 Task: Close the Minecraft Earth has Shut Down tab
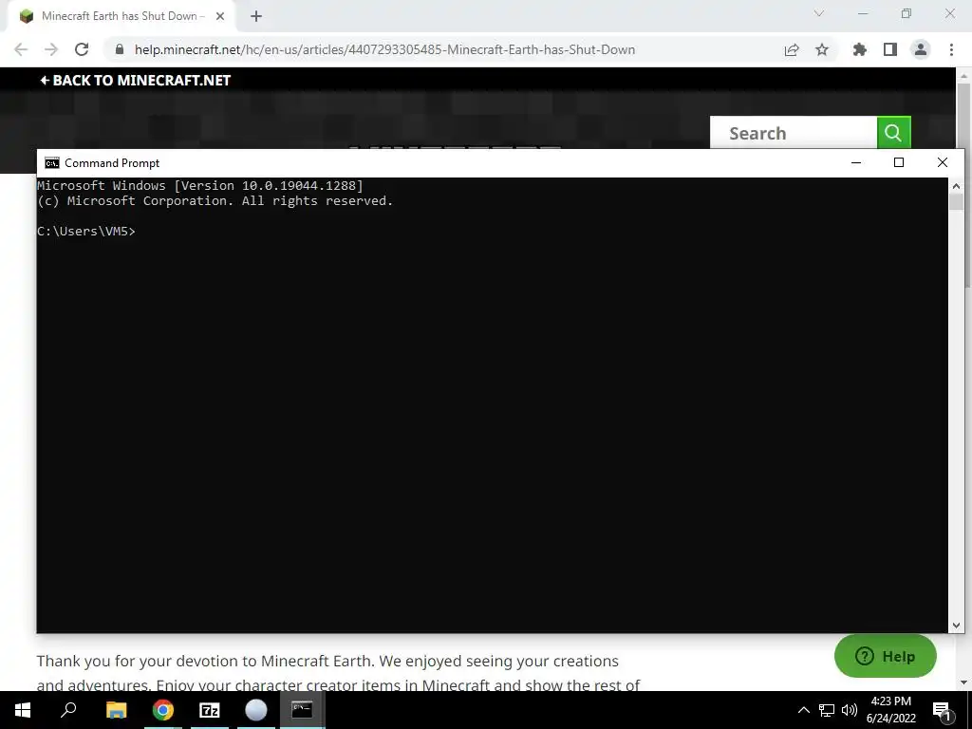(220, 17)
